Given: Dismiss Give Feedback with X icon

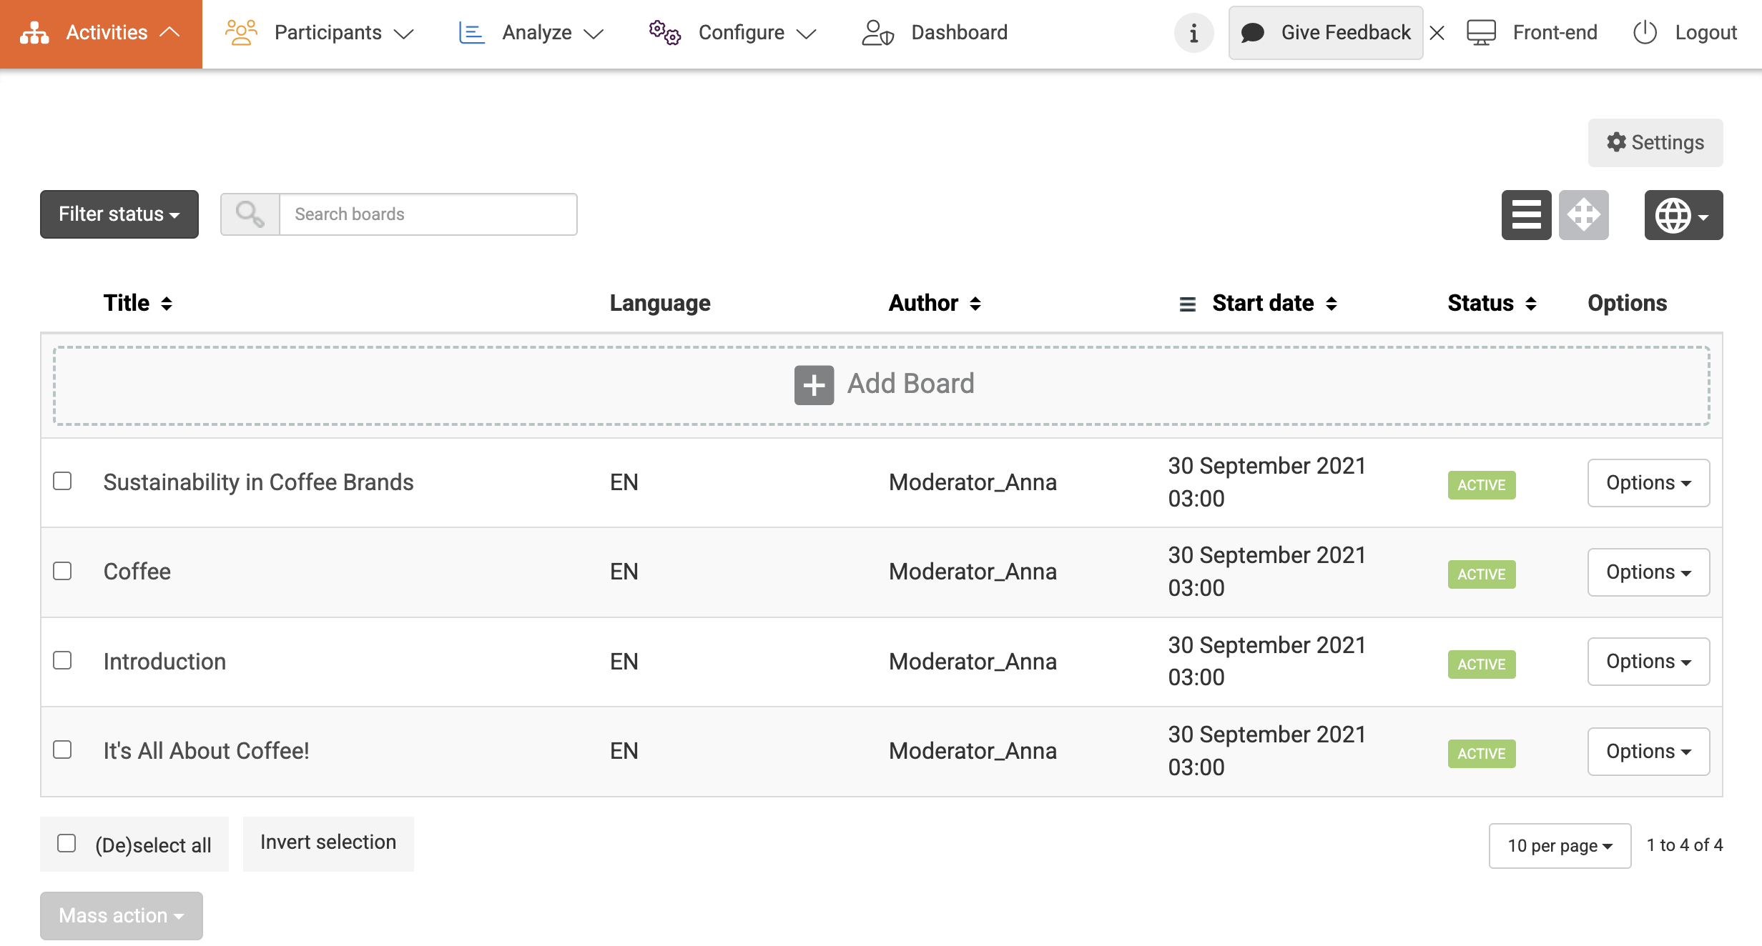Looking at the screenshot, I should pos(1437,33).
